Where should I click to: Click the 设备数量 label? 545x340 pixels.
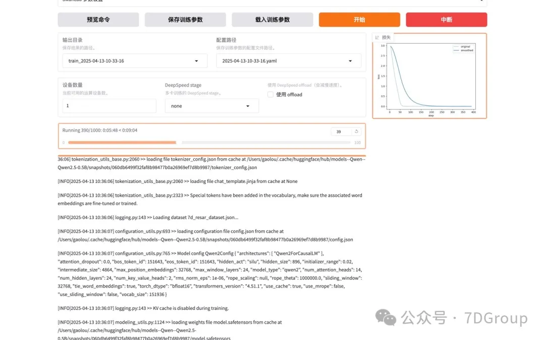pyautogui.click(x=72, y=85)
